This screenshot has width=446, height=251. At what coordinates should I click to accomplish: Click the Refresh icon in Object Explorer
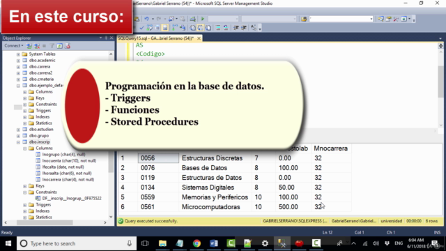pos(59,46)
